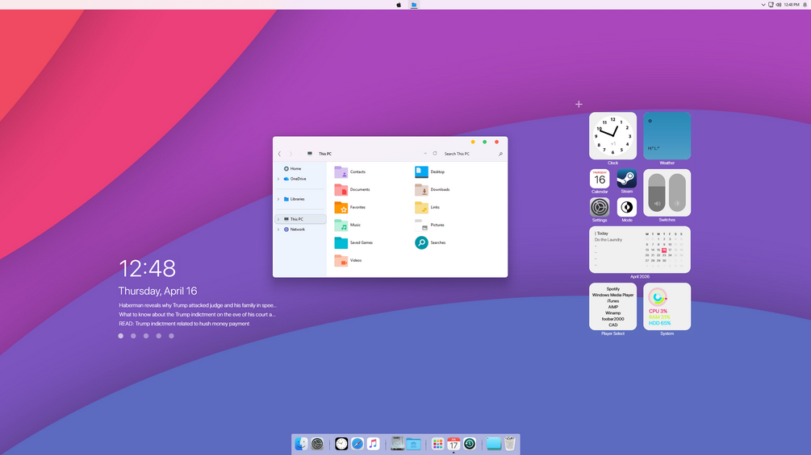The image size is (811, 455).
Task: Expand the Libraries tree node
Action: (x=278, y=199)
